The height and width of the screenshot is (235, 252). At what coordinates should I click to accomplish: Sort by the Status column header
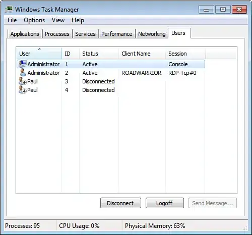click(x=99, y=54)
